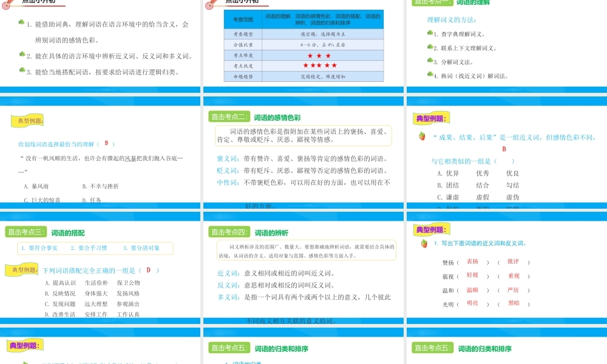This screenshot has width=607, height=364.
Task: Click the strawberry icon beside '写出下面词语的近义词和反义词'
Action: tap(424, 243)
